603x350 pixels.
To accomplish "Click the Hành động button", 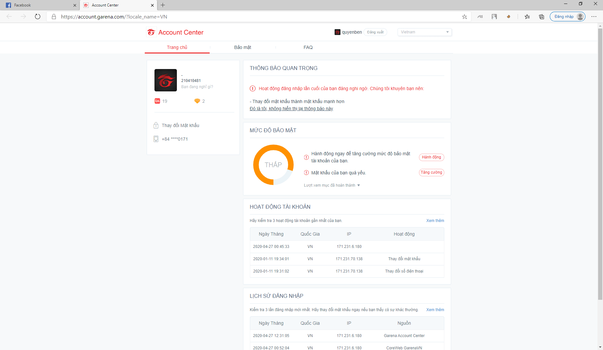I will [431, 157].
